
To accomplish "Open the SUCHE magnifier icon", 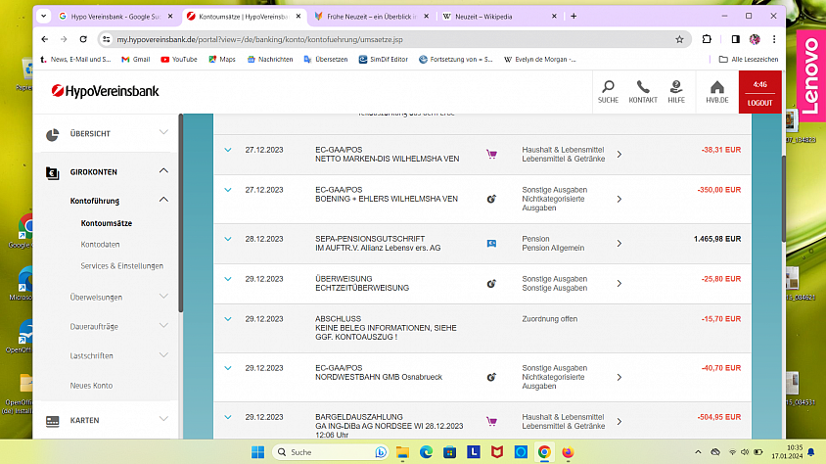I will pyautogui.click(x=608, y=86).
